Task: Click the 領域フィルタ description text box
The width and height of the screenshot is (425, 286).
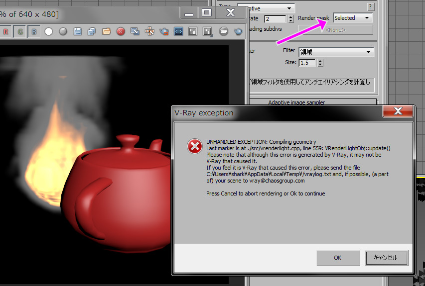Action: coord(312,85)
